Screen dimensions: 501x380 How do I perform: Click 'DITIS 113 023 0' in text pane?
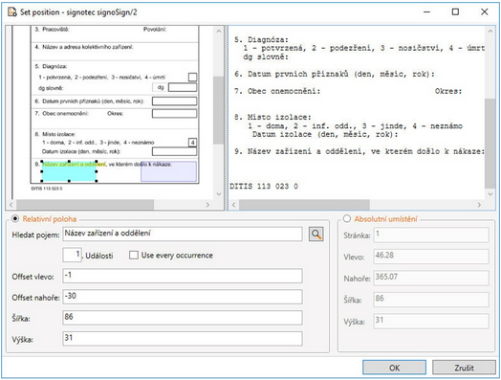click(x=264, y=186)
